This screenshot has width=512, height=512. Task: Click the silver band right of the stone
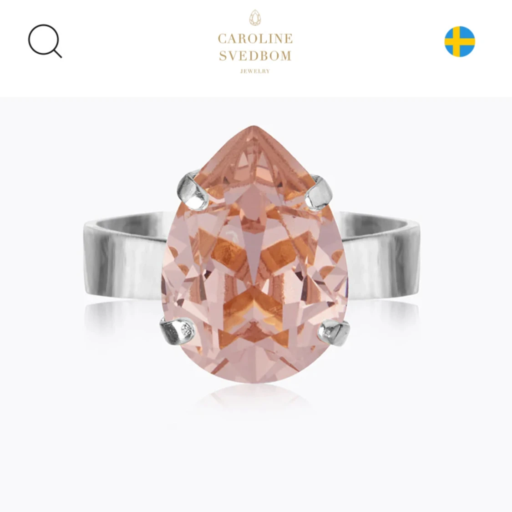380,255
